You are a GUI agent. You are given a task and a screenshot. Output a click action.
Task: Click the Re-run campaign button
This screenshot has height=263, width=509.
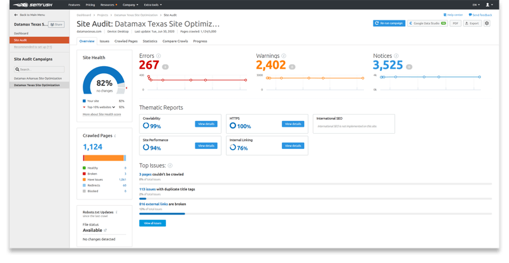389,24
